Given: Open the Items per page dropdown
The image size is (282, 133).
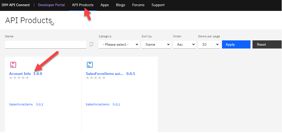Looking at the screenshot, I should [209, 44].
